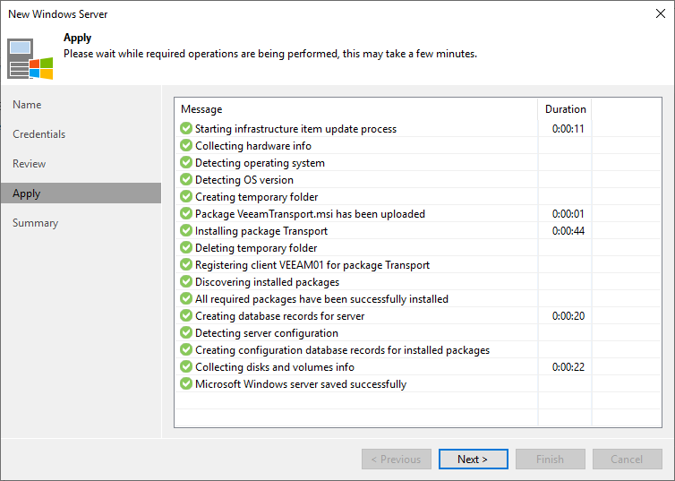
Task: Select 'Package VeeamTransport.msi has been uploaded' text
Action: [310, 214]
